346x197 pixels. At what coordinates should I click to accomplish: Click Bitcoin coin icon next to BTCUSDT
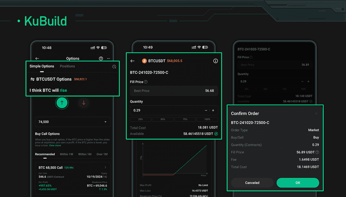coord(144,61)
